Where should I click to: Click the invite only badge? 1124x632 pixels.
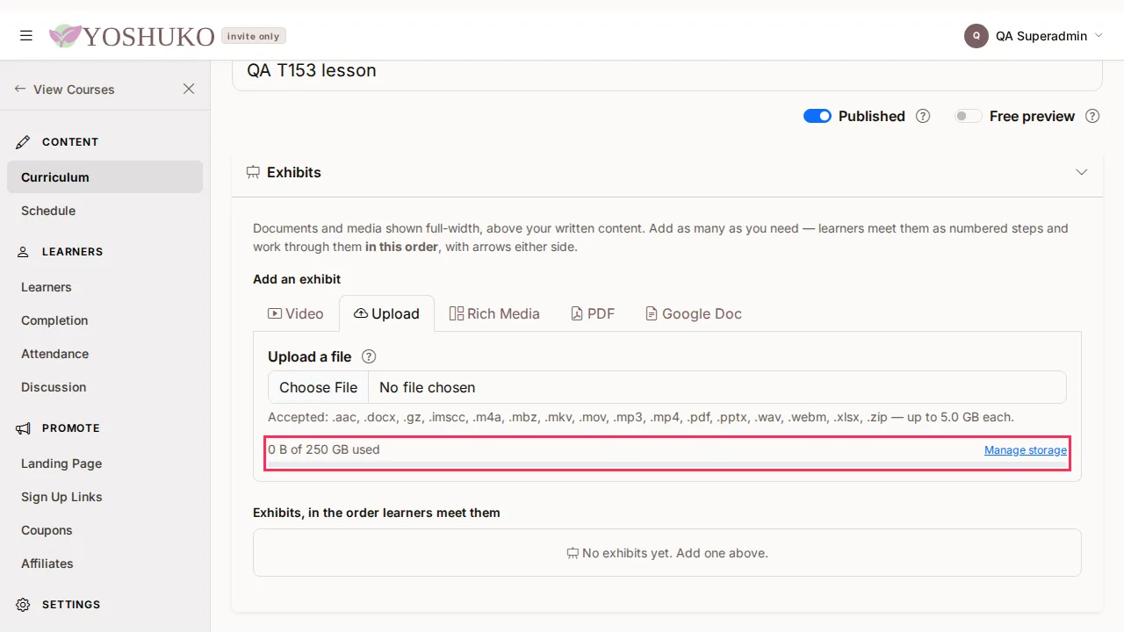click(x=254, y=36)
